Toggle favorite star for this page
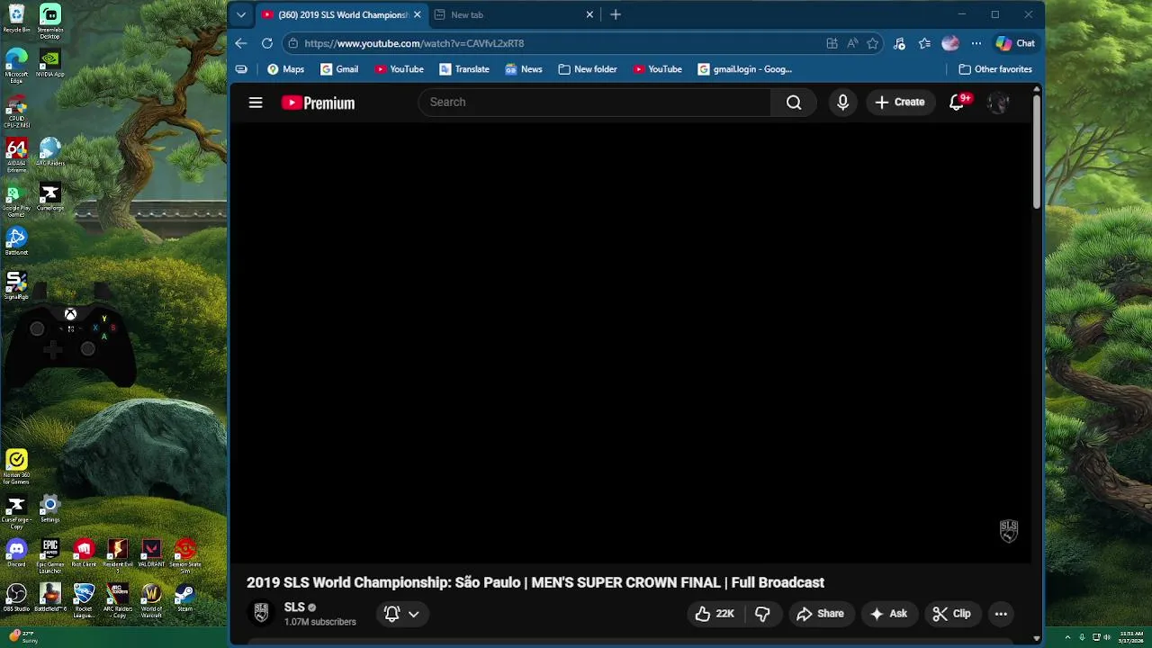 [x=872, y=43]
